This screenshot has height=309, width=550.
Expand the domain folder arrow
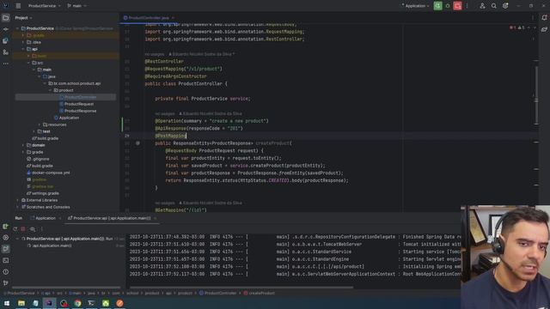[23, 145]
